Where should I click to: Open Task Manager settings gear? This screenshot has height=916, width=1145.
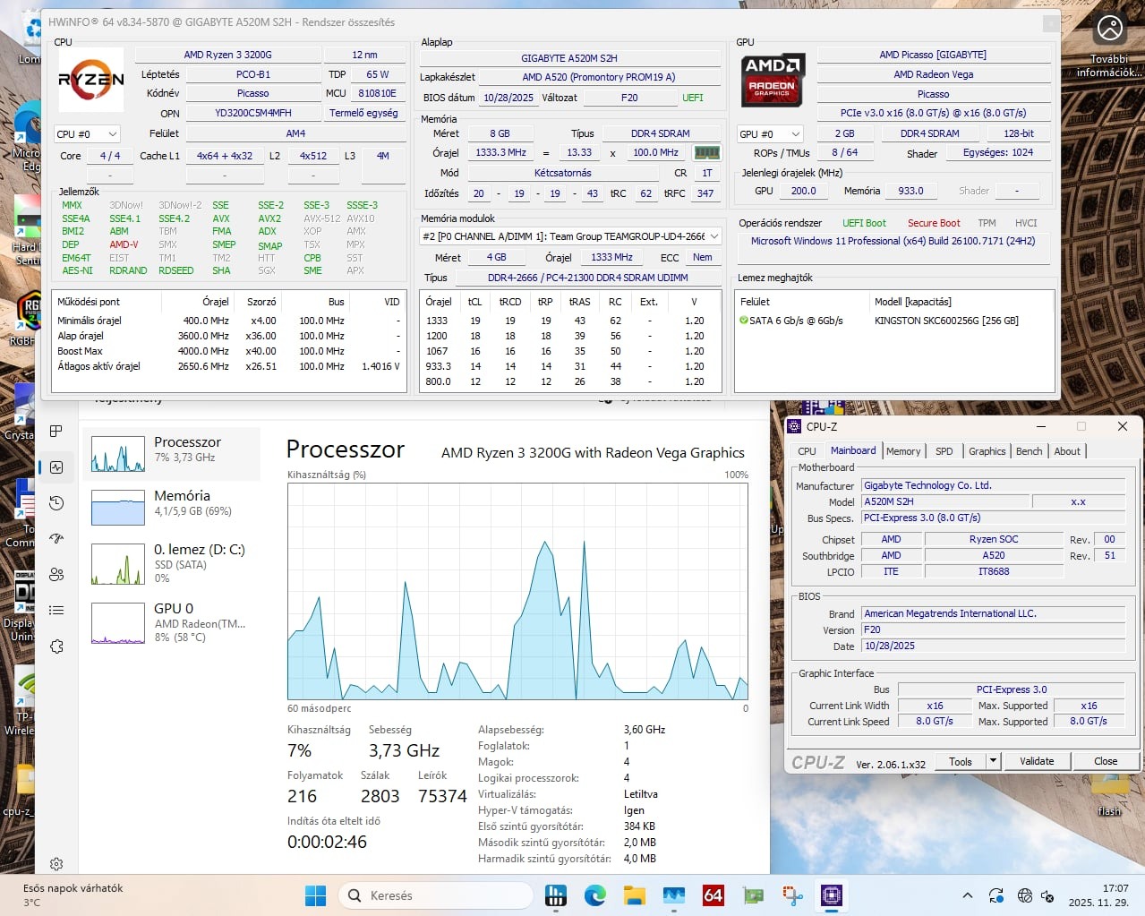coord(56,864)
